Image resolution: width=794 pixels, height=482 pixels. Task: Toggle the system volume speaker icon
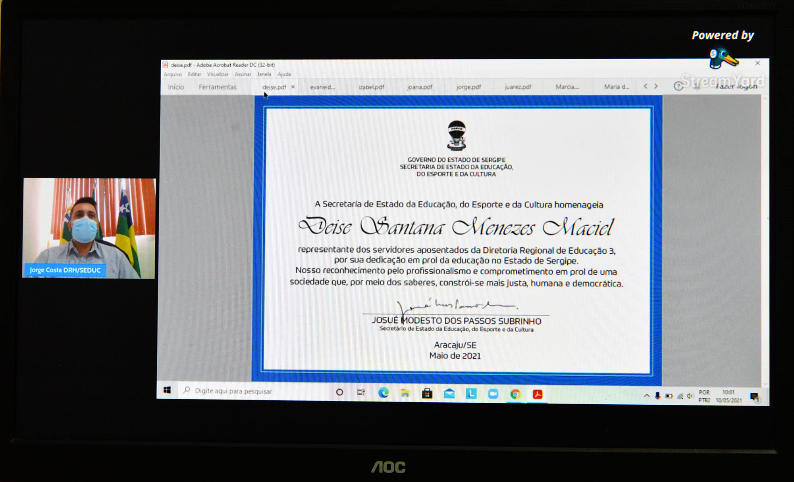coord(690,396)
